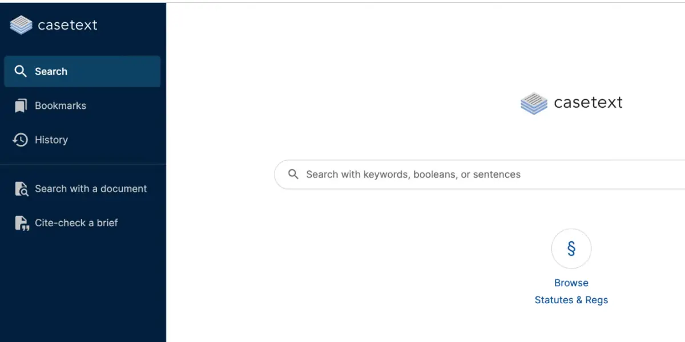
Task: Click the Cite-check document quote icon
Action: [22, 223]
